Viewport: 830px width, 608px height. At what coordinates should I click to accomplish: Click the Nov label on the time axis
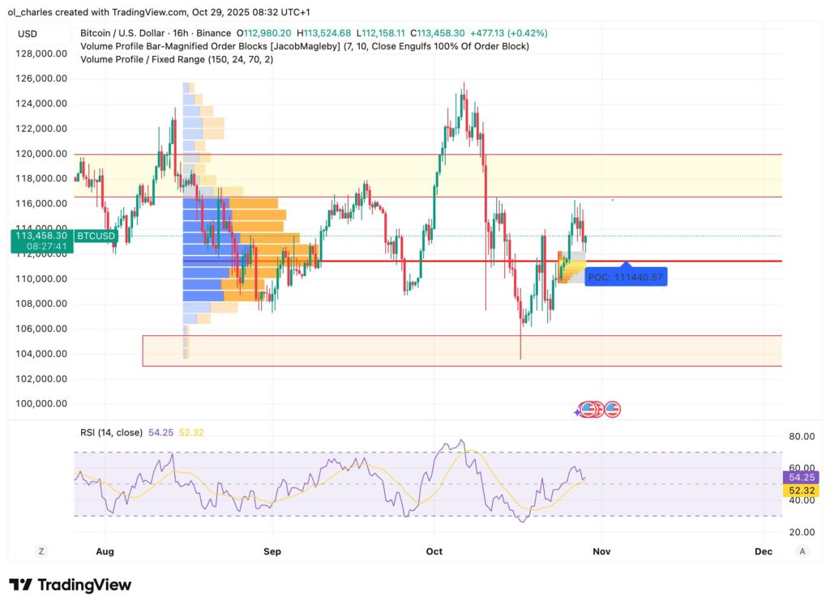(601, 551)
